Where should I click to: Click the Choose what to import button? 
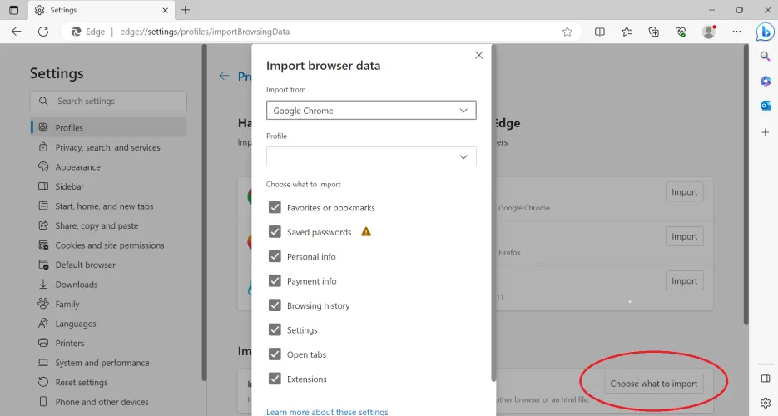coord(653,384)
